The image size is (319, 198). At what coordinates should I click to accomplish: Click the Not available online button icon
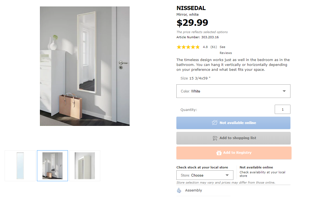pyautogui.click(x=215, y=123)
